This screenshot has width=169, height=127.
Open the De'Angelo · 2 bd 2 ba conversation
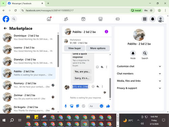[x=28, y=109]
